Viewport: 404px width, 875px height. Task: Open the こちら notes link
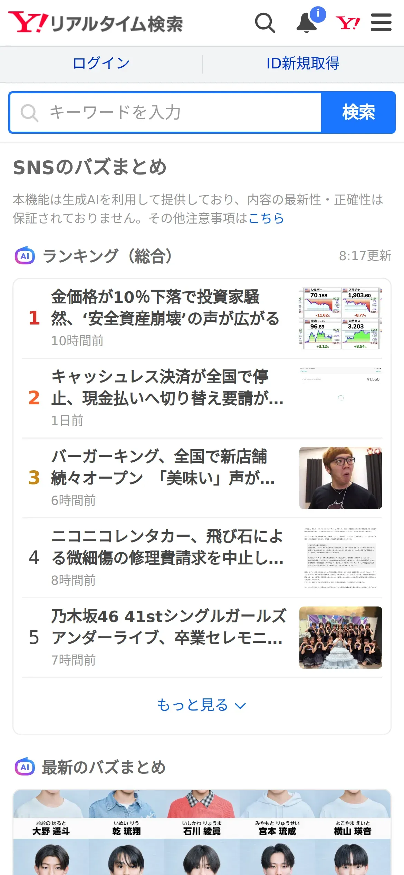[266, 218]
